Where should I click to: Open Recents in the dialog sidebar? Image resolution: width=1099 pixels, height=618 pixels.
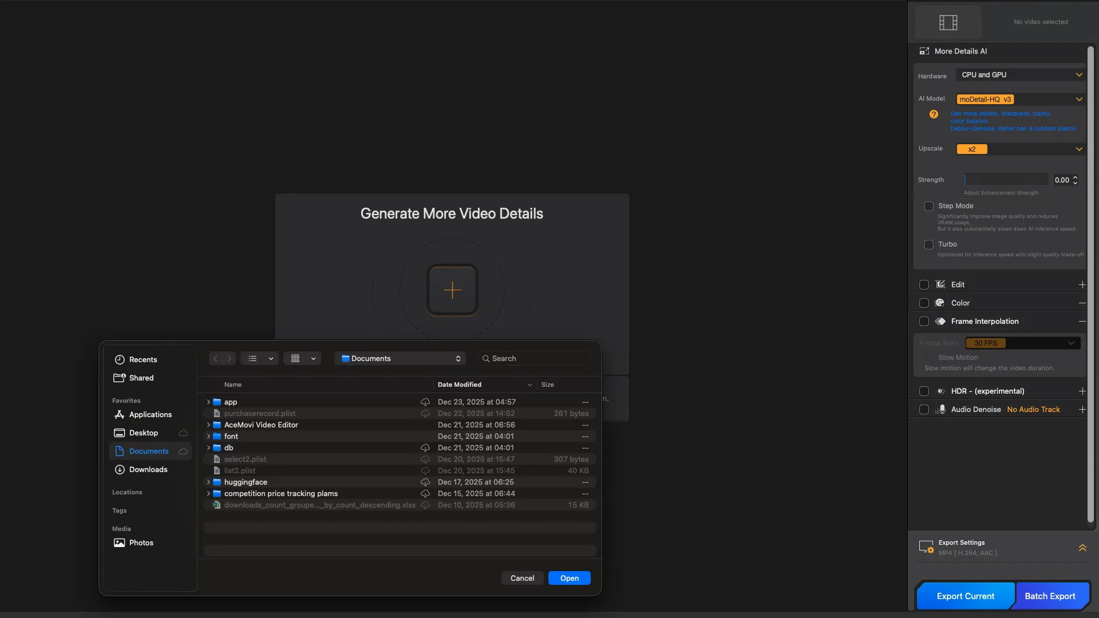tap(143, 360)
